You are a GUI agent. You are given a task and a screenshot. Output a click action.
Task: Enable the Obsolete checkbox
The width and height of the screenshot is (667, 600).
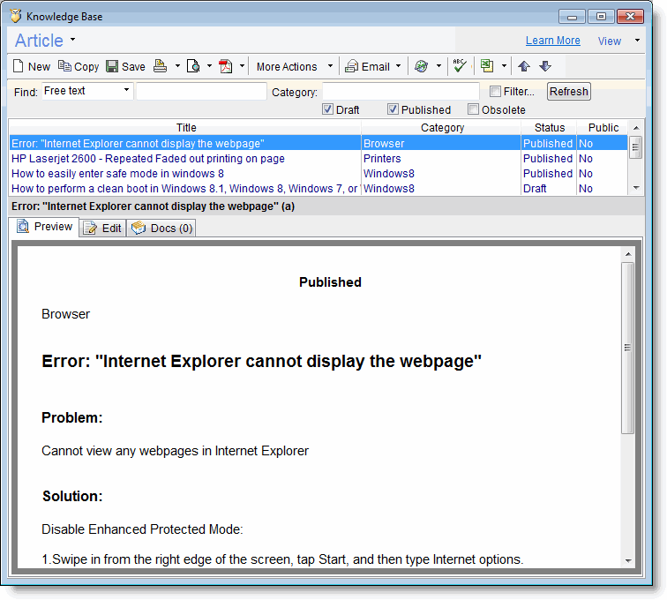tap(473, 110)
